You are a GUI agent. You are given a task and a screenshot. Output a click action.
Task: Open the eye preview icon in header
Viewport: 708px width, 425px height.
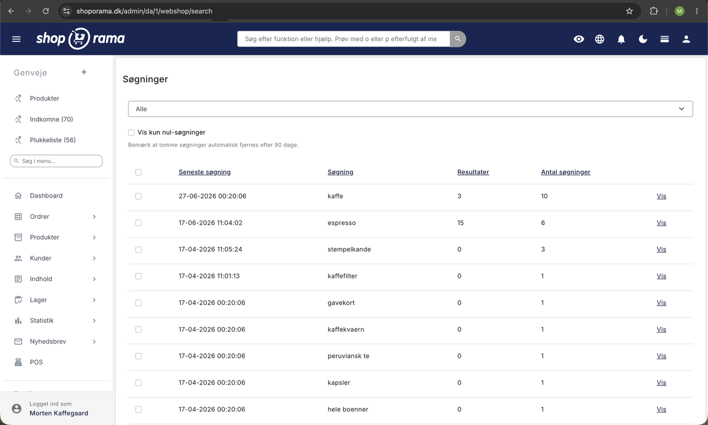579,39
